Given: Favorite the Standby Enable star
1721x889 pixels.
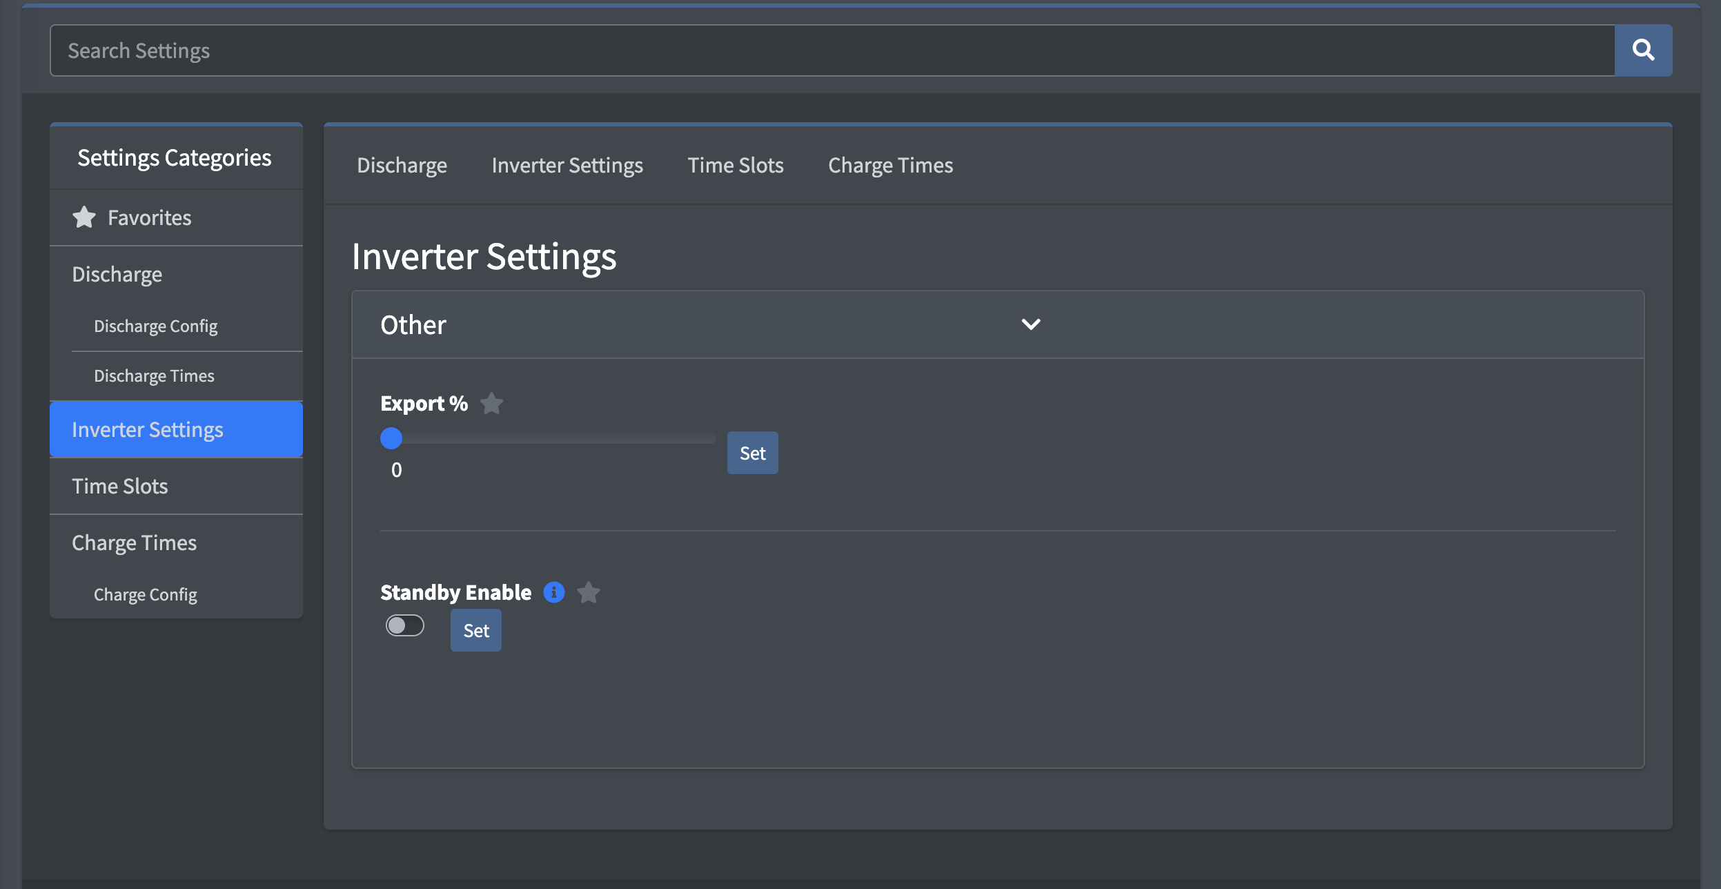Looking at the screenshot, I should tap(588, 592).
